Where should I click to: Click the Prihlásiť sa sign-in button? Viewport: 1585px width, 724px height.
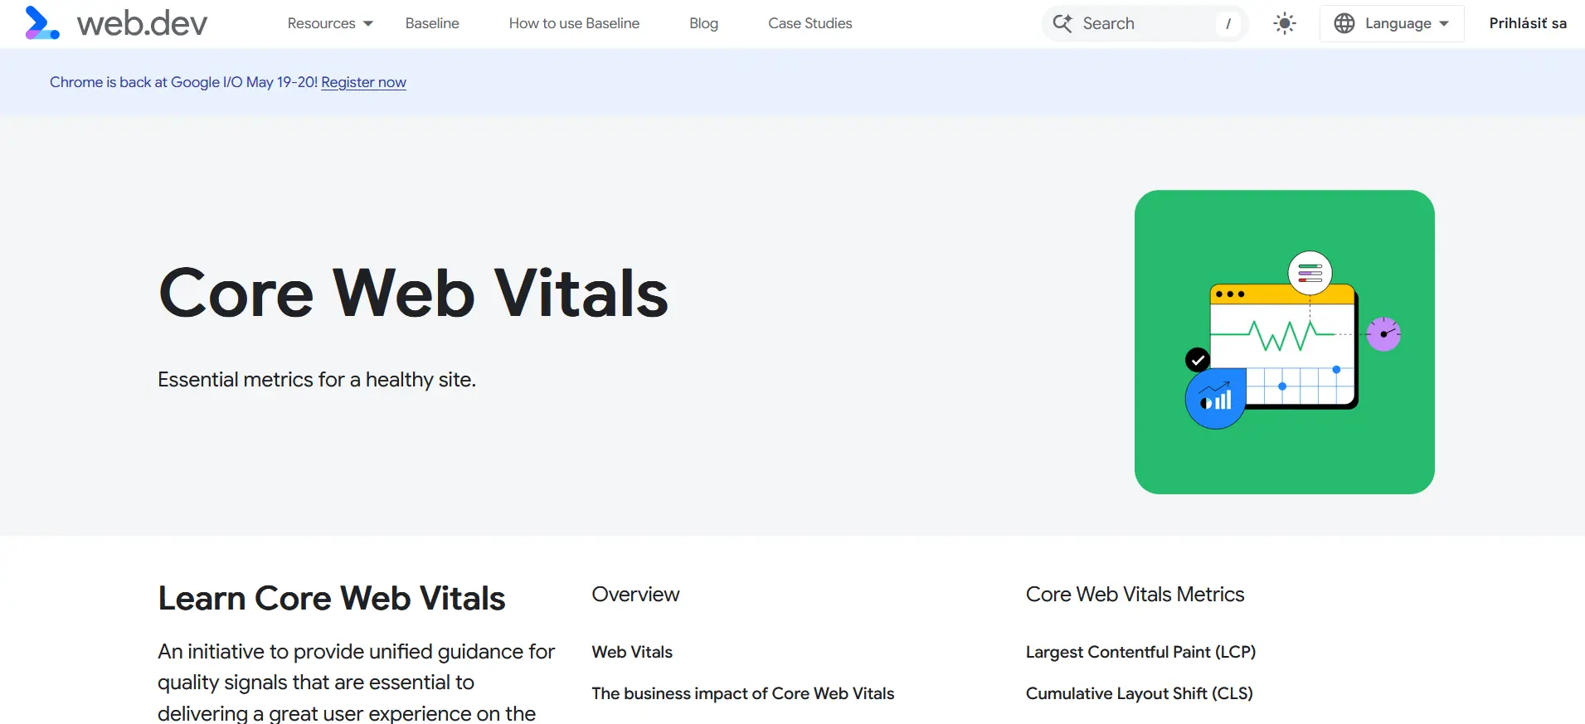tap(1527, 22)
